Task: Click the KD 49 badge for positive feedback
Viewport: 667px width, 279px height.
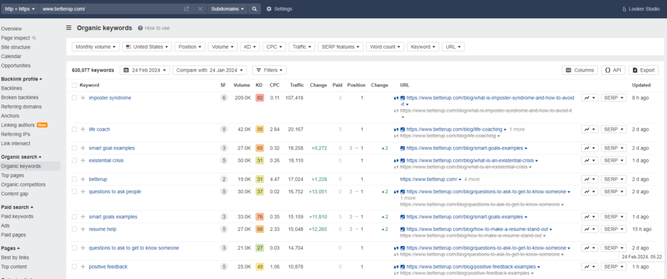Action: pyautogui.click(x=259, y=267)
